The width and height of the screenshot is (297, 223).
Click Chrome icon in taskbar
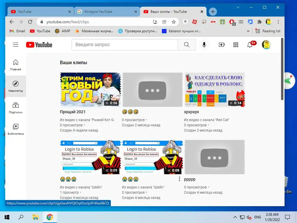(x=50, y=217)
